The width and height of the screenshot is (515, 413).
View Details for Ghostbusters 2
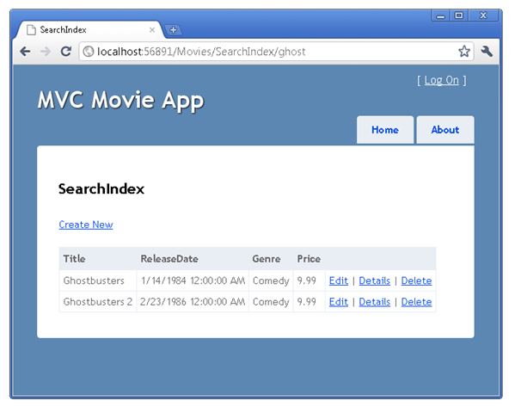coord(374,302)
